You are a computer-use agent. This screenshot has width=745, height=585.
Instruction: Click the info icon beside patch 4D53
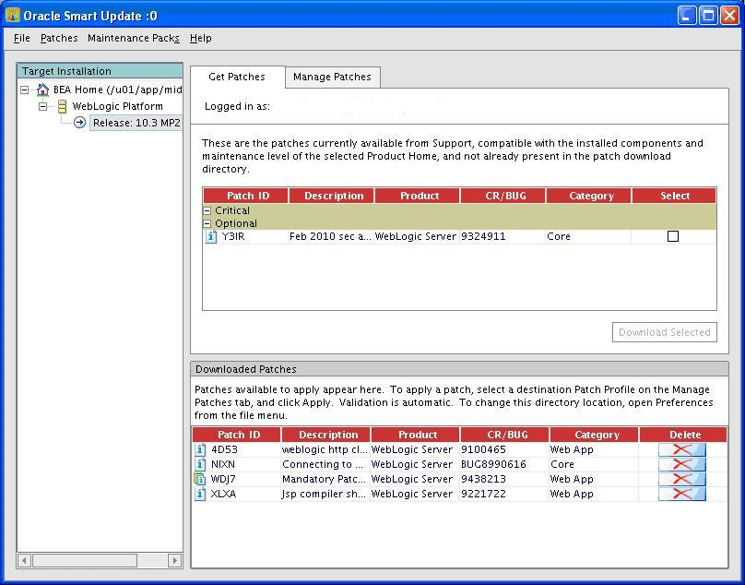tap(200, 450)
